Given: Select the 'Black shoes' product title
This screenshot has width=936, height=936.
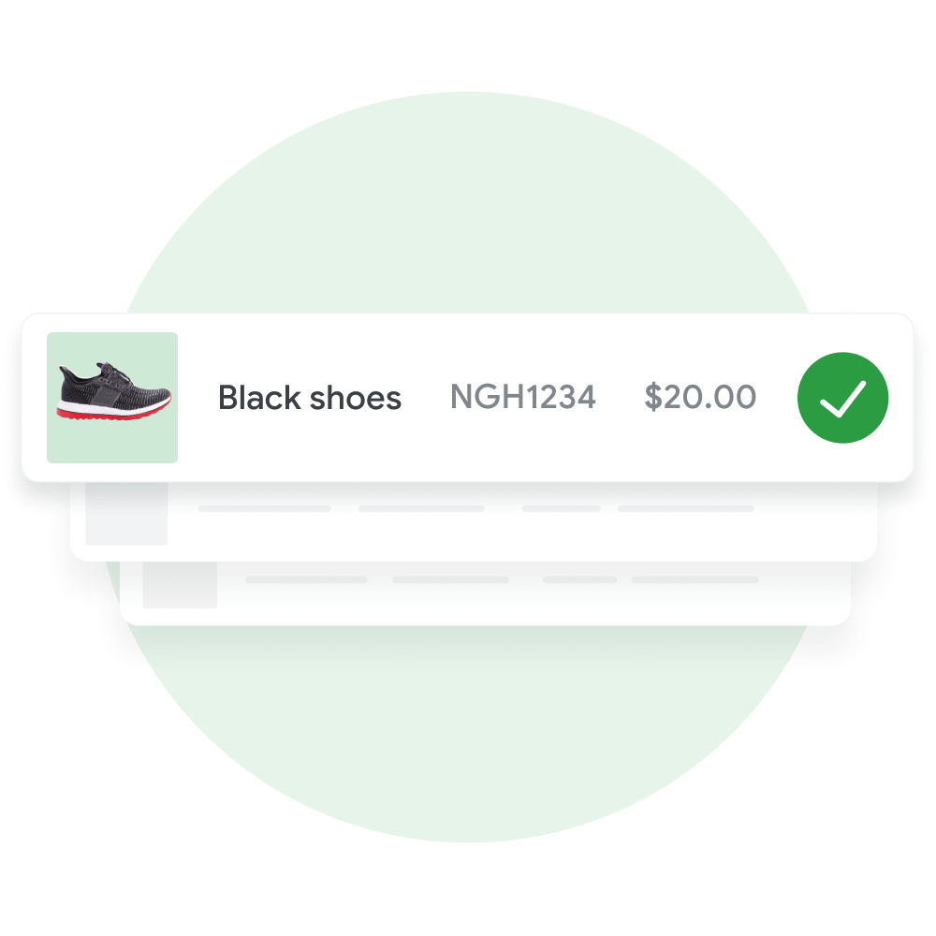Looking at the screenshot, I should (309, 398).
